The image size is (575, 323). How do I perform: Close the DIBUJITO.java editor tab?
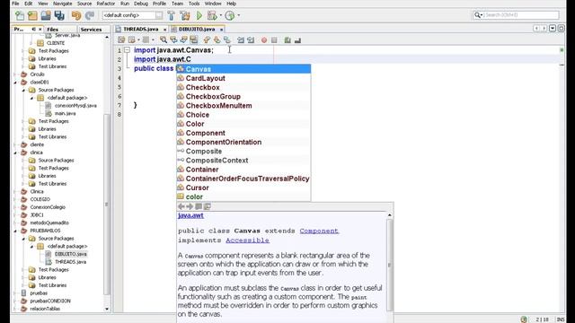222,30
